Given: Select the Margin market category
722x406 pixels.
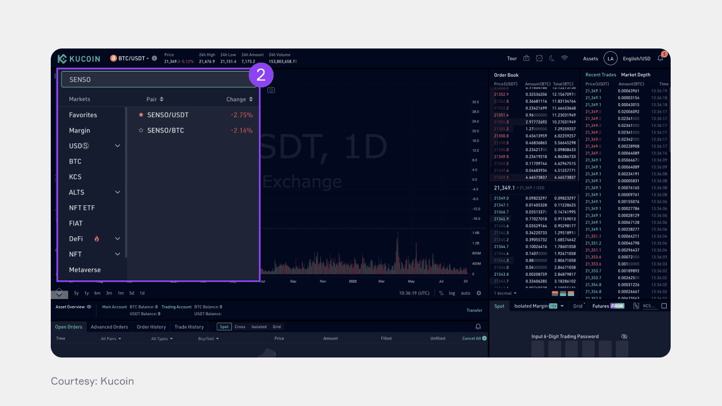Looking at the screenshot, I should (80, 130).
